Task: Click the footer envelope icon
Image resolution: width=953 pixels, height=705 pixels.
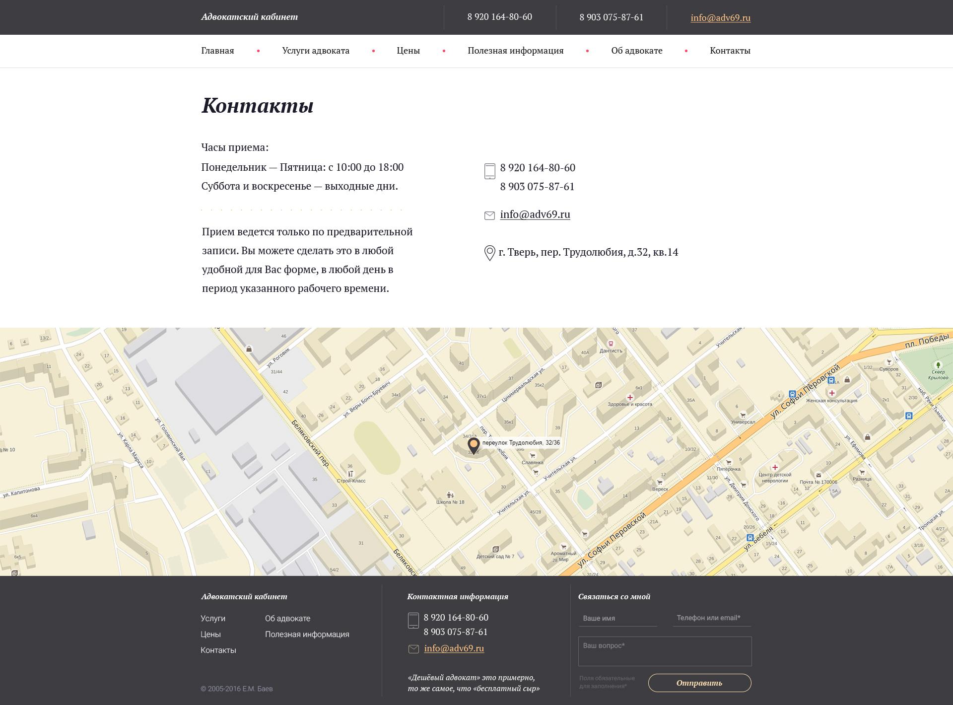Action: click(413, 649)
